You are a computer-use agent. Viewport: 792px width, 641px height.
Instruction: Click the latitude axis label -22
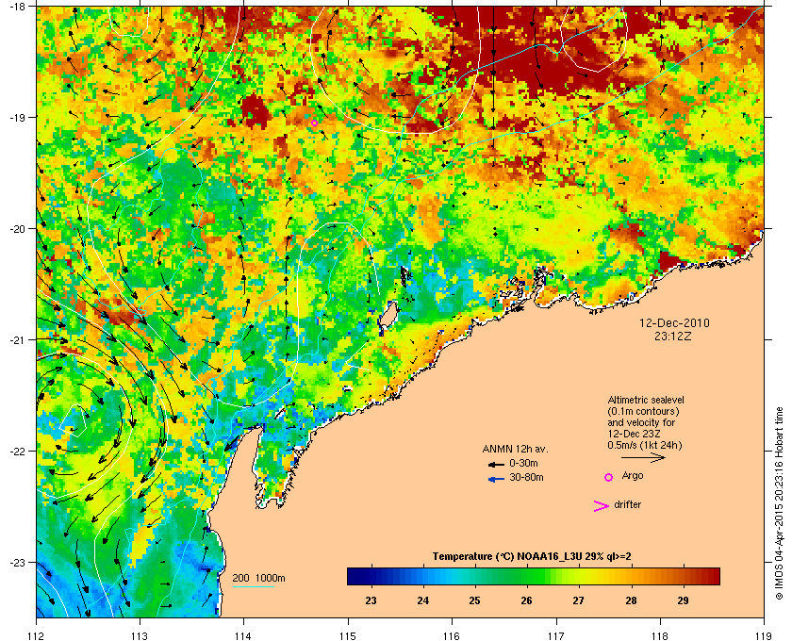[x=16, y=451]
